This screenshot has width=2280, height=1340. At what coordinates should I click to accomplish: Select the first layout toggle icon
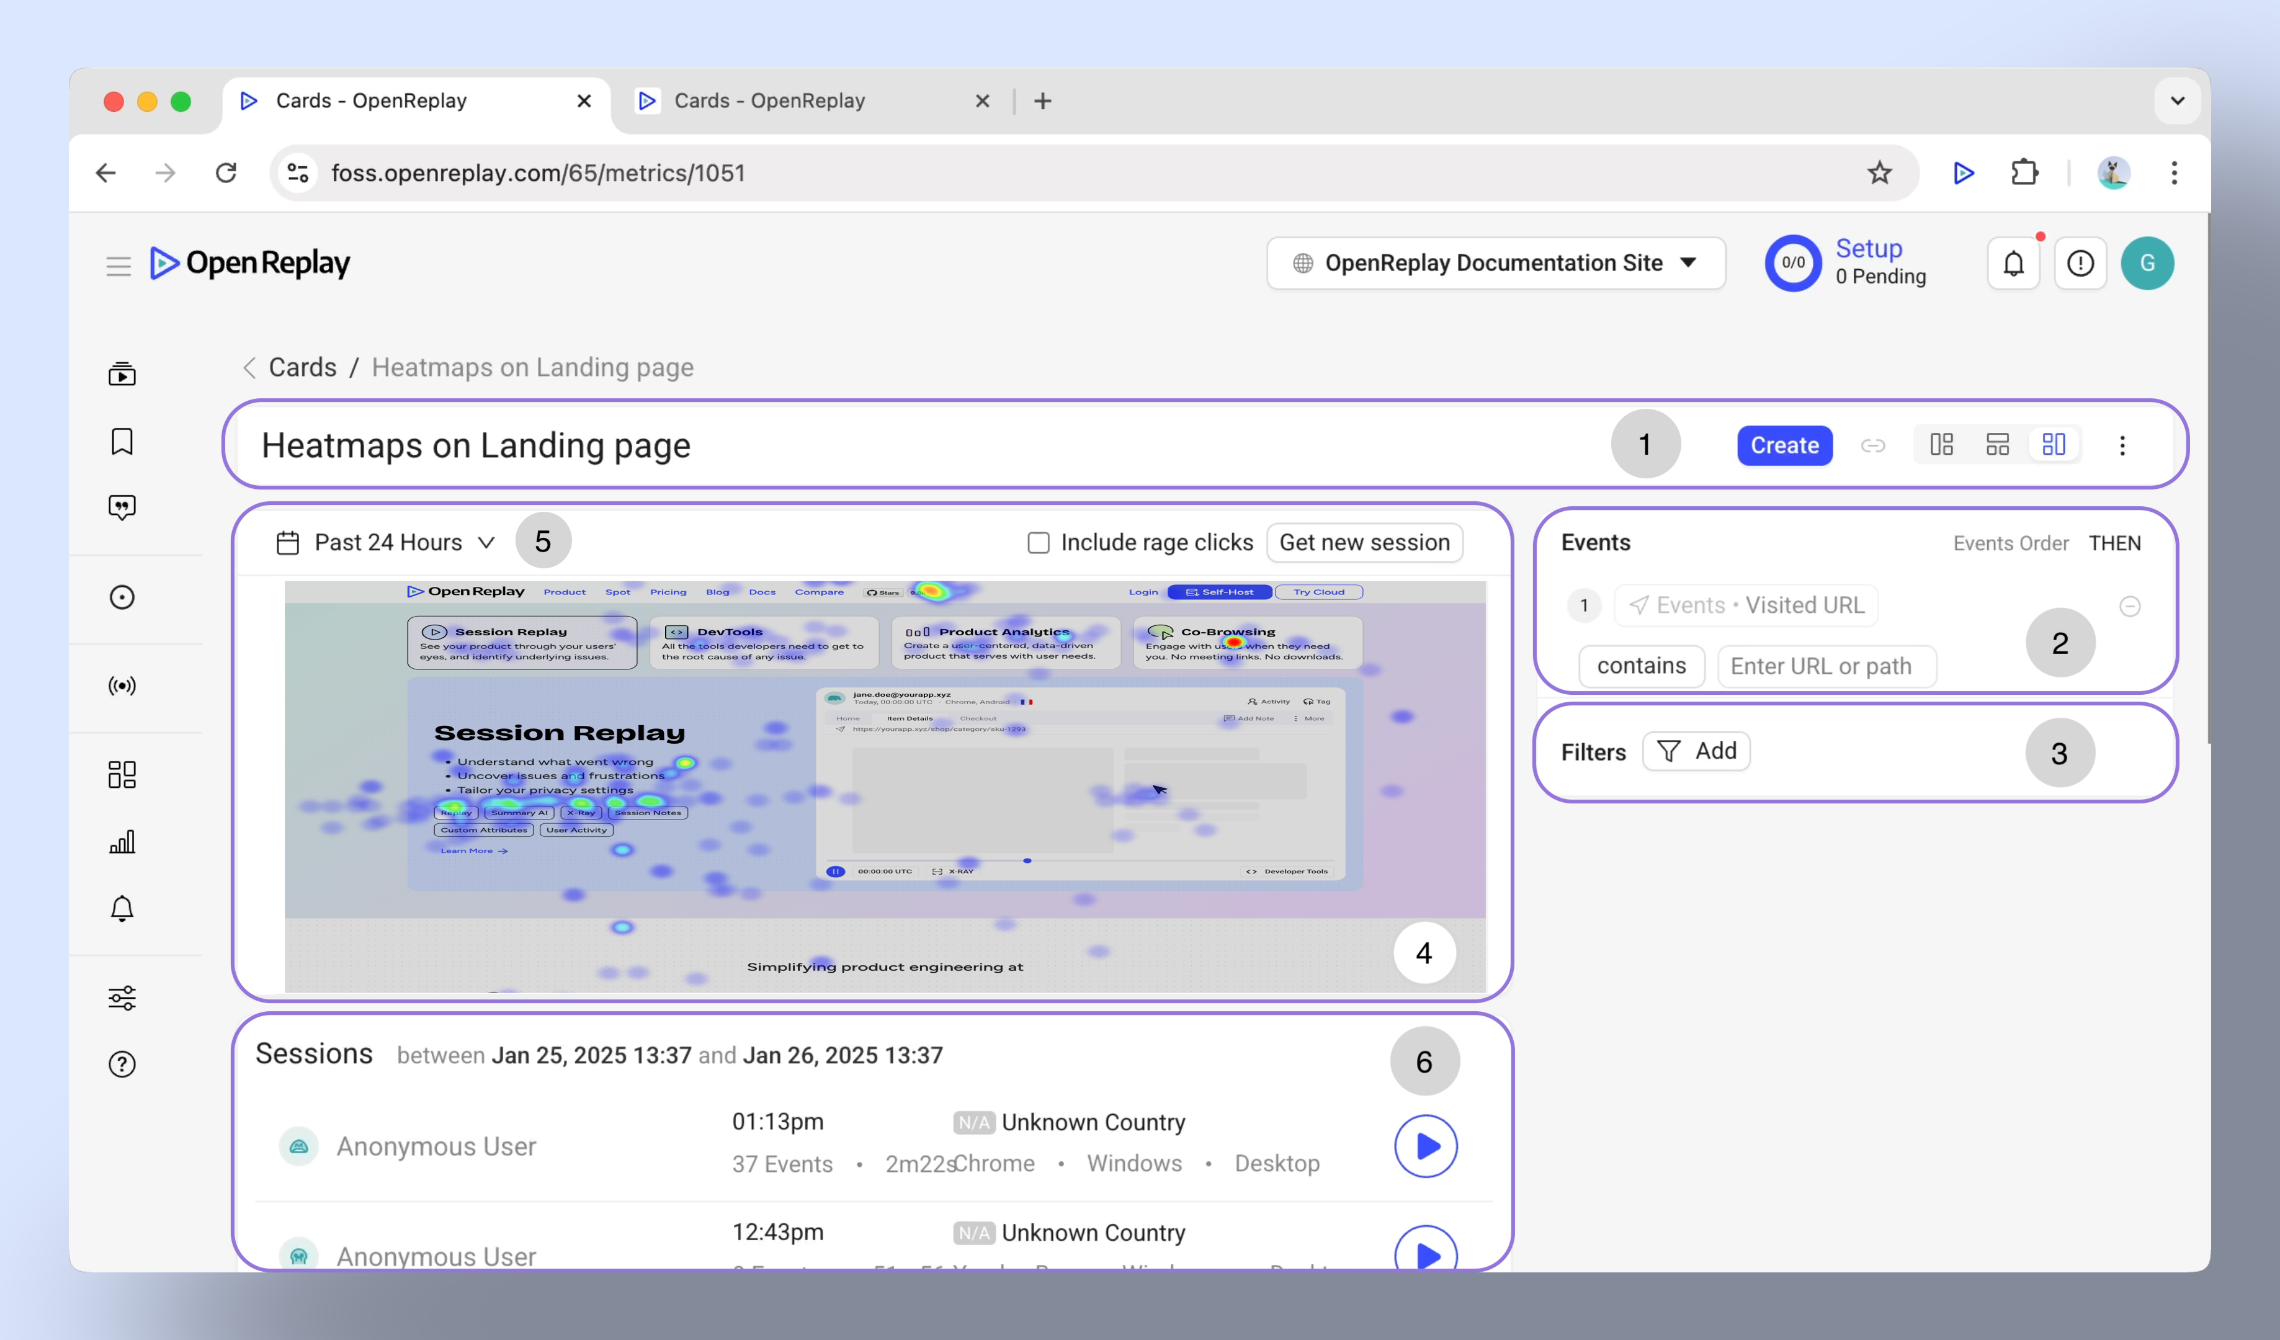coord(1942,445)
